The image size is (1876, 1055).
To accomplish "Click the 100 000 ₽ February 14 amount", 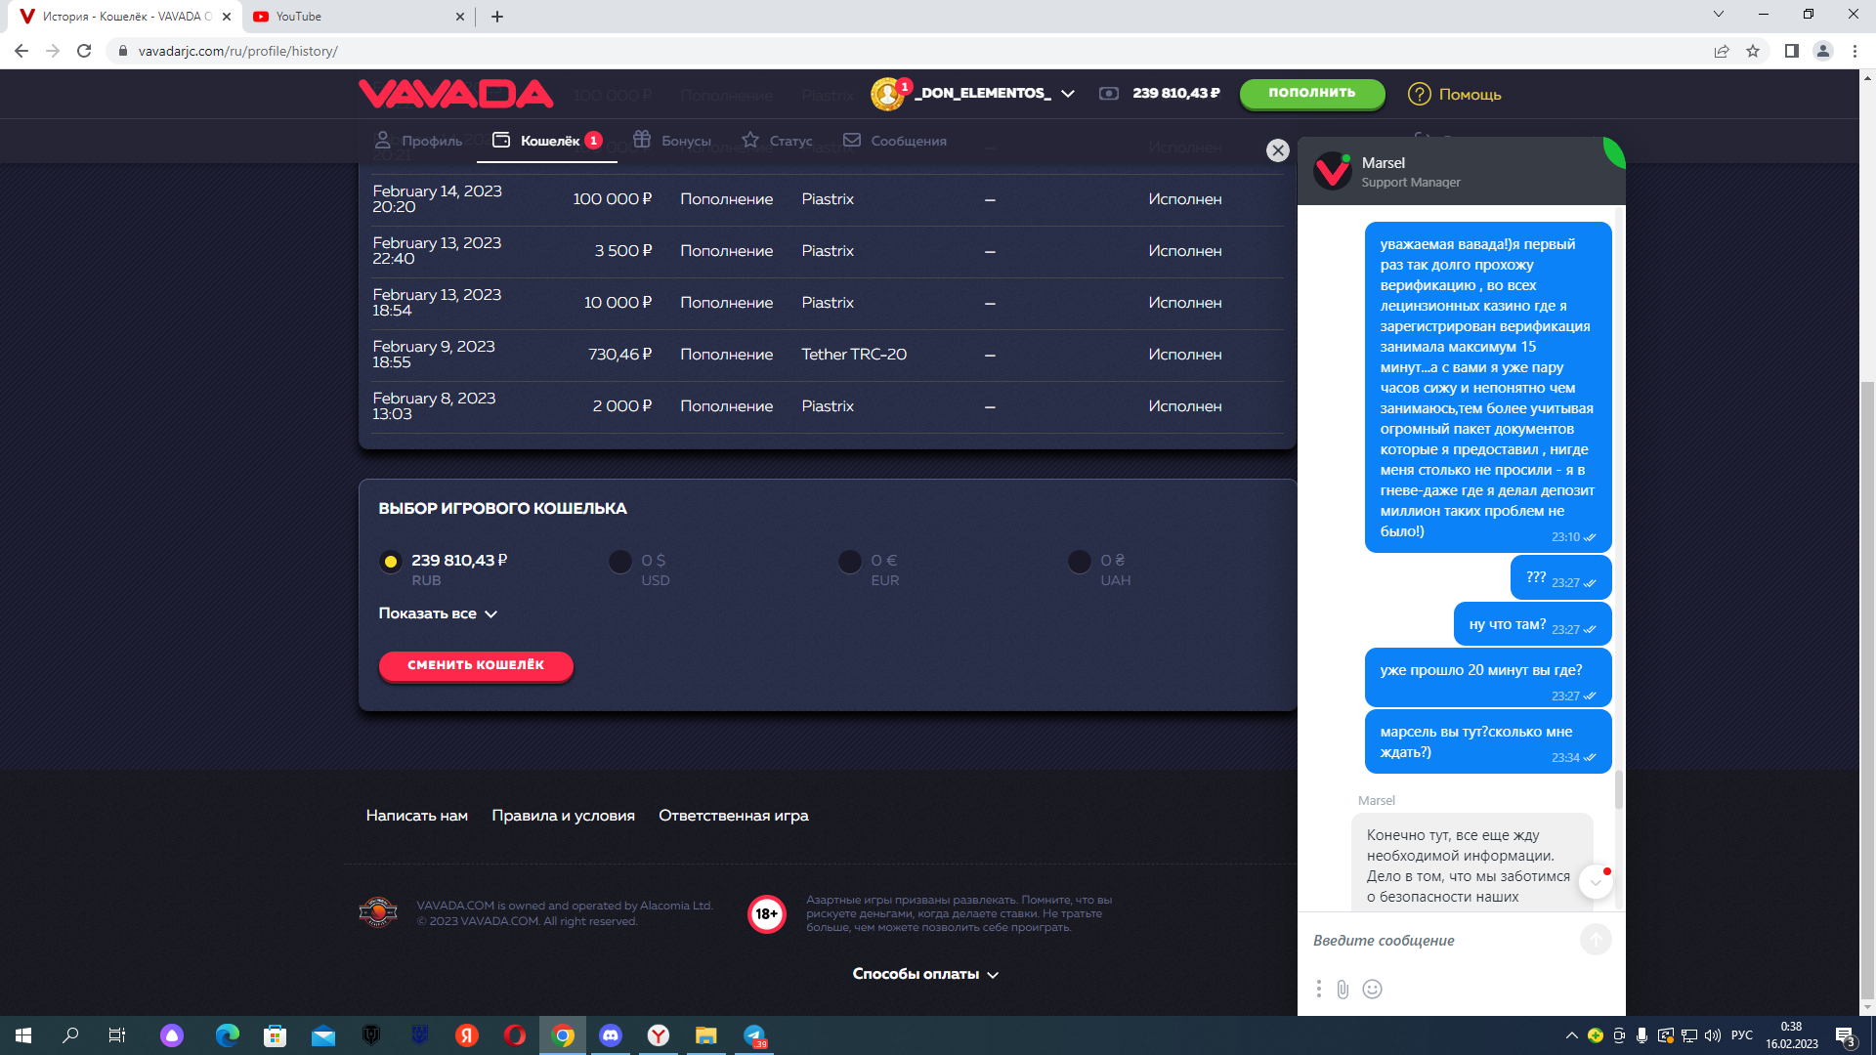I will (x=612, y=199).
